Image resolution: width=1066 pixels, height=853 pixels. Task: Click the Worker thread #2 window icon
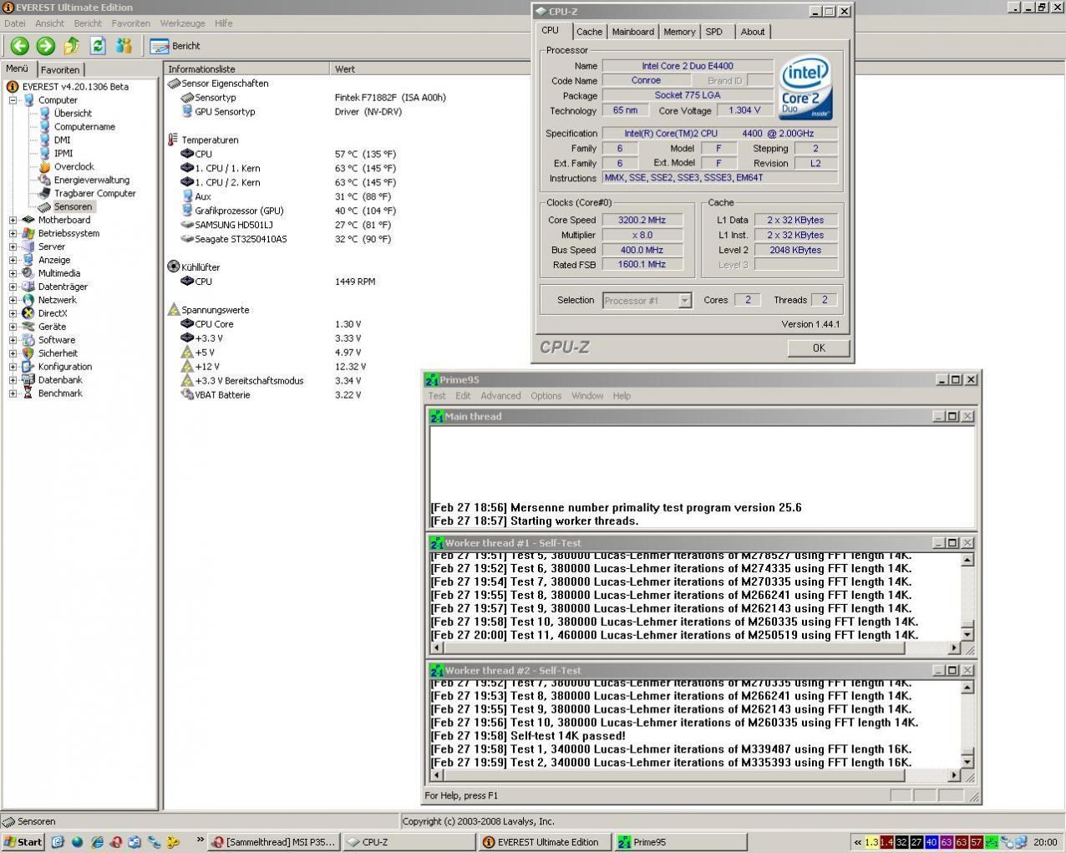pyautogui.click(x=436, y=670)
